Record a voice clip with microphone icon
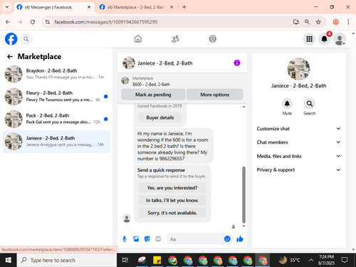The height and width of the screenshot is (267, 356). tap(125, 239)
